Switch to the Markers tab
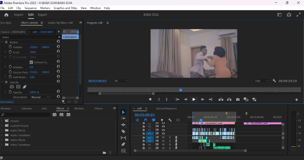The image size is (304, 160). point(79,109)
